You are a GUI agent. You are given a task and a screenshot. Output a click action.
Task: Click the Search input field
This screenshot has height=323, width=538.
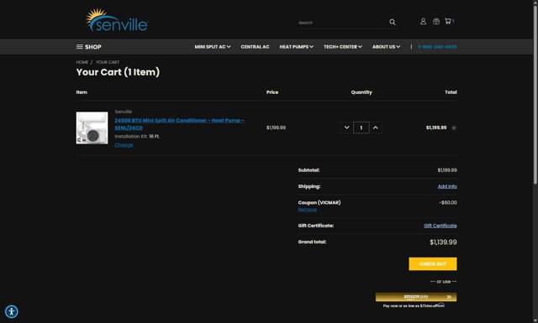[342, 23]
